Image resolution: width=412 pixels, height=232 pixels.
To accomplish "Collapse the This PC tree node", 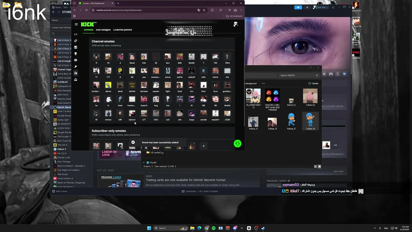I will coord(144,163).
